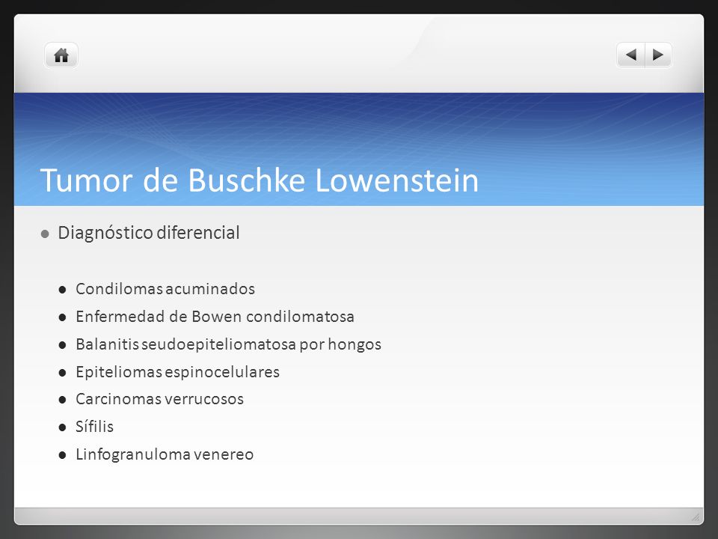Select Linfogranuloma venereo text
This screenshot has width=718, height=539.
(x=165, y=454)
